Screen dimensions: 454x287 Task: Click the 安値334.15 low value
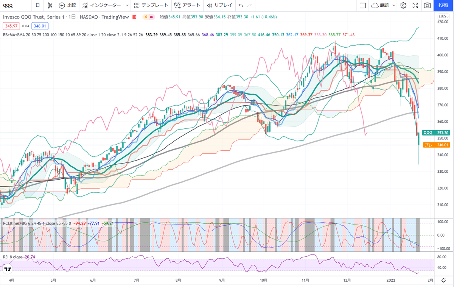pyautogui.click(x=215, y=17)
